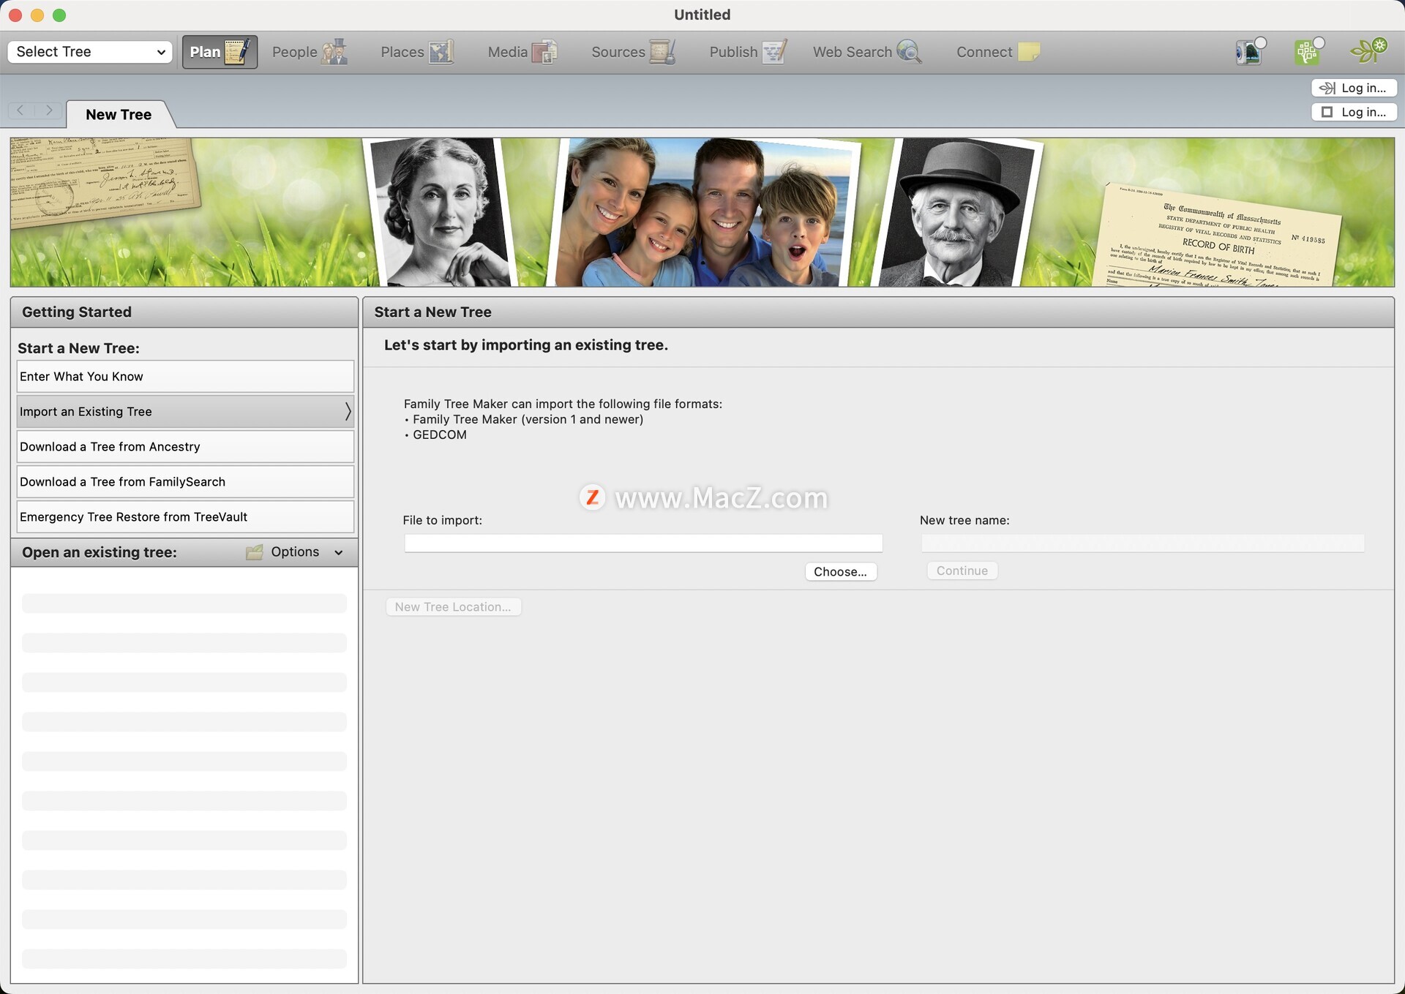Select the New Tree tab
The width and height of the screenshot is (1405, 994).
pos(119,115)
